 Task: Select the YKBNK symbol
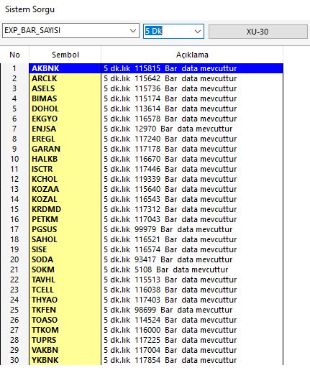click(45, 360)
